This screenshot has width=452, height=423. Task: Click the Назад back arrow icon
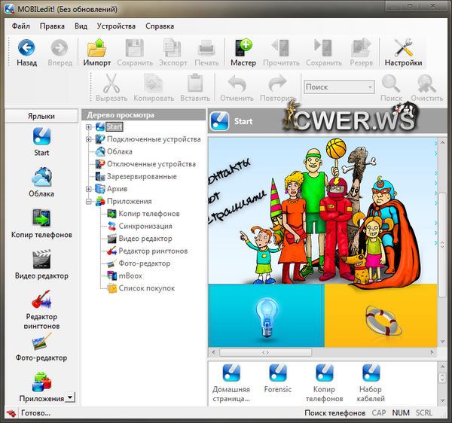26,47
